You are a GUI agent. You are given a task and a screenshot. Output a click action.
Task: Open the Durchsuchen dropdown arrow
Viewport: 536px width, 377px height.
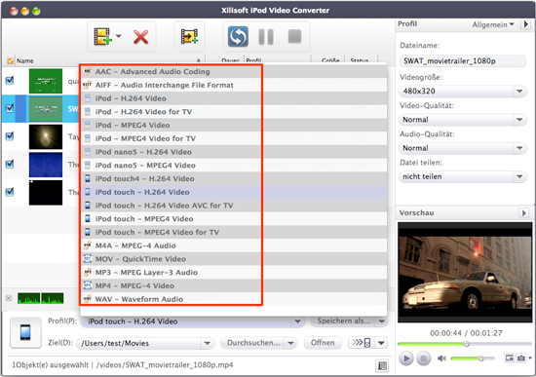(291, 343)
